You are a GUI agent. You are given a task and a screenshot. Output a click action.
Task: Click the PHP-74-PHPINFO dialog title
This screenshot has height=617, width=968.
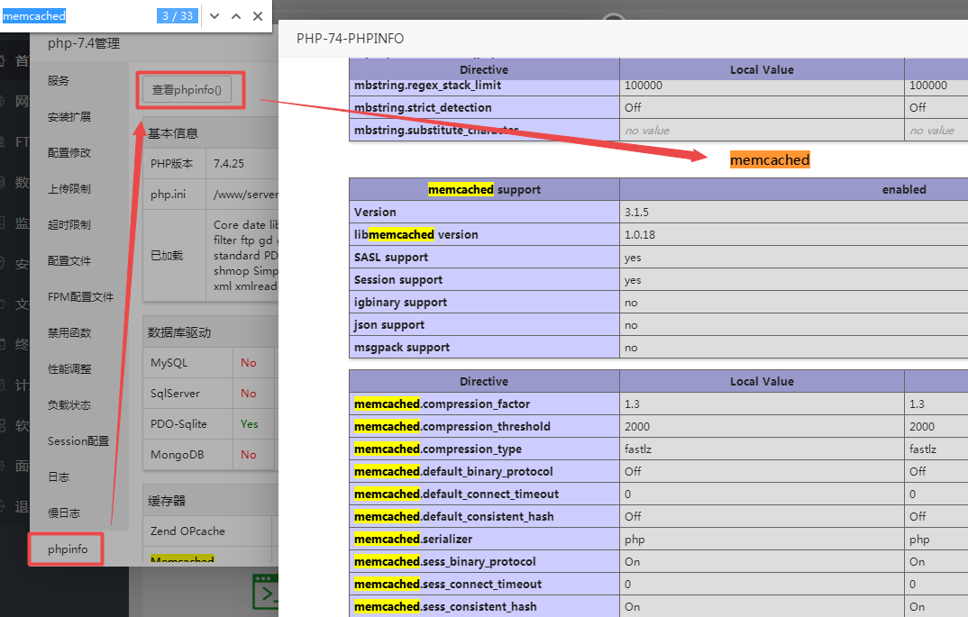[x=350, y=39]
